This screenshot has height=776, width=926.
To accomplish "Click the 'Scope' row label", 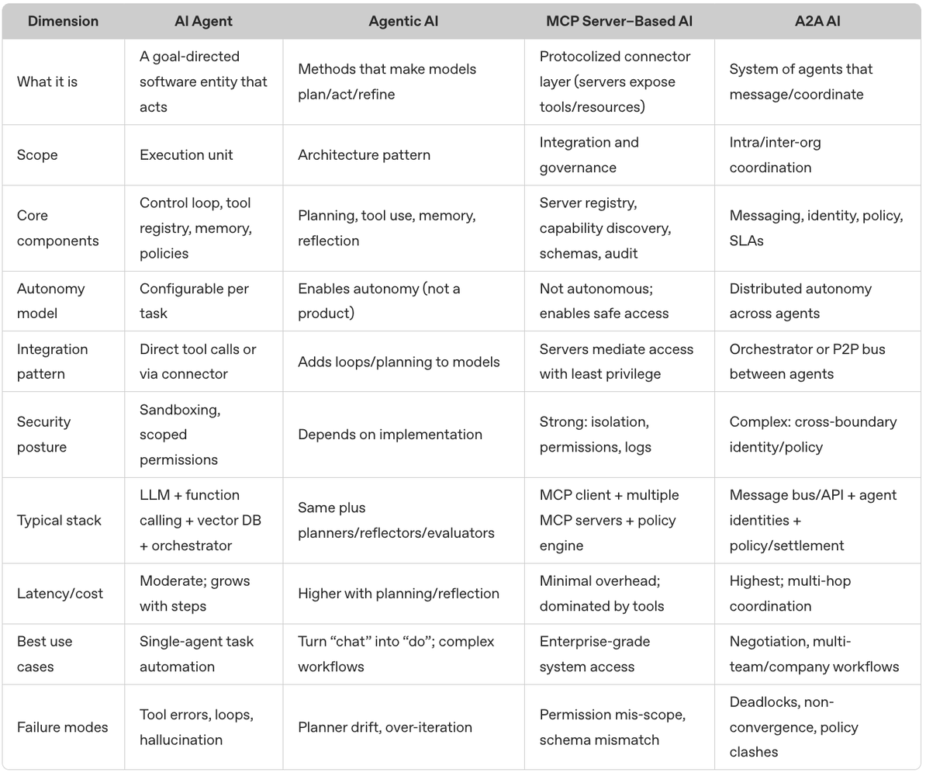I will coord(37,155).
